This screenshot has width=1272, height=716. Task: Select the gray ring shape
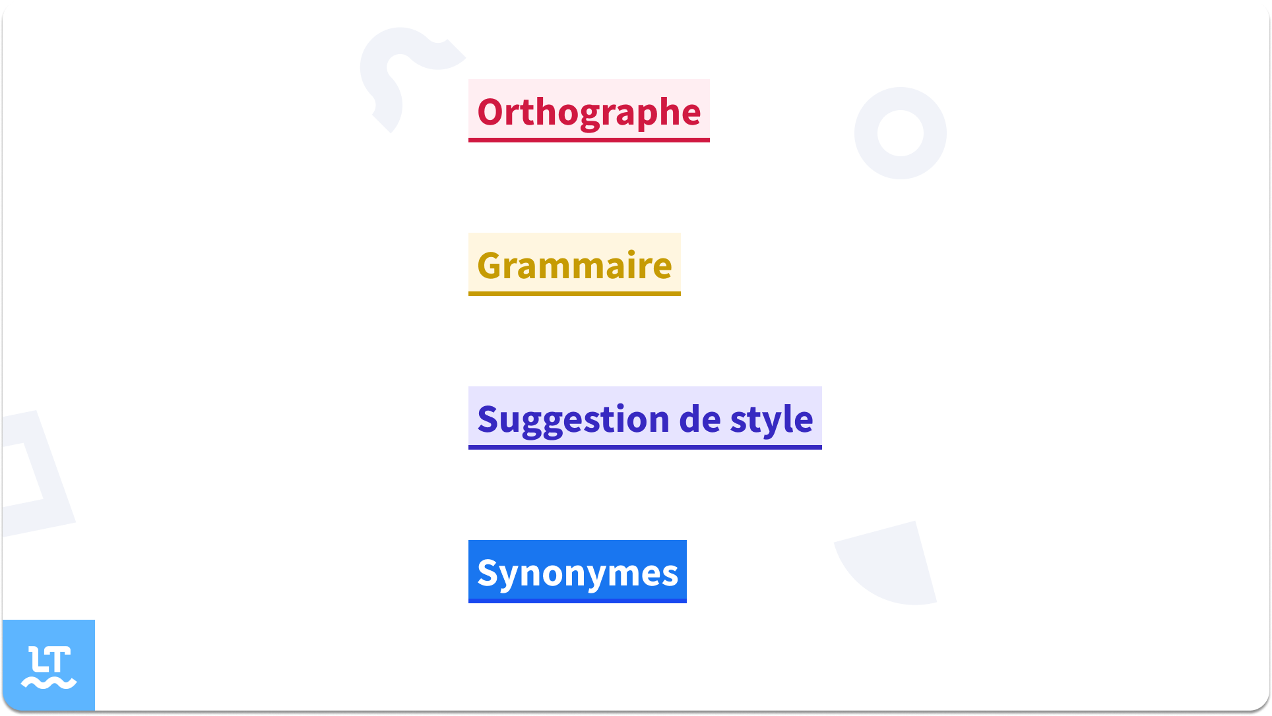pos(900,133)
